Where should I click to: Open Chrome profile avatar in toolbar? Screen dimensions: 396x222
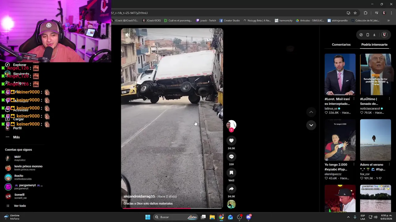pyautogui.click(x=384, y=13)
